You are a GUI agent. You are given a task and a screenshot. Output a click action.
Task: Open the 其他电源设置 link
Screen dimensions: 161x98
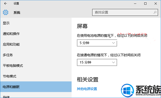pos(87,89)
